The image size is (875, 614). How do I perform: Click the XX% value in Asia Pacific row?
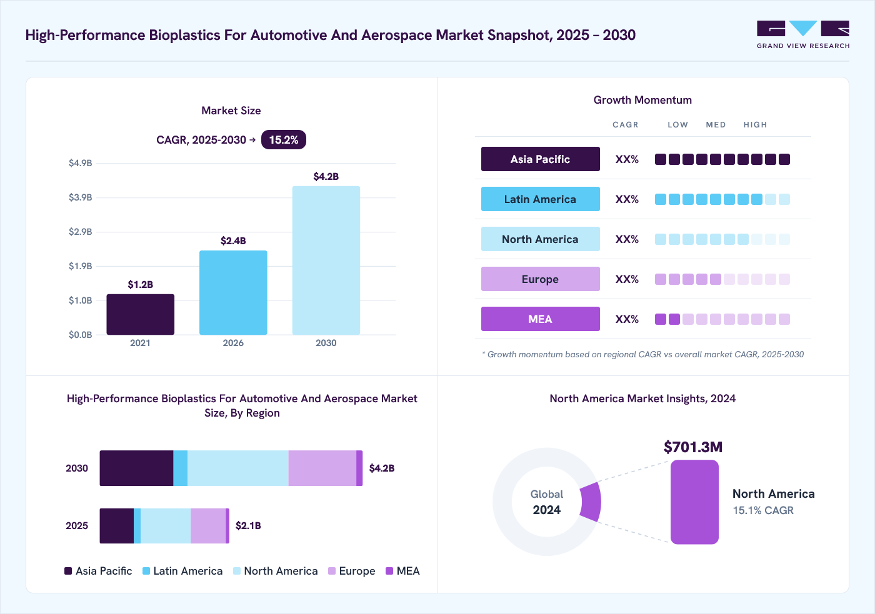point(627,159)
